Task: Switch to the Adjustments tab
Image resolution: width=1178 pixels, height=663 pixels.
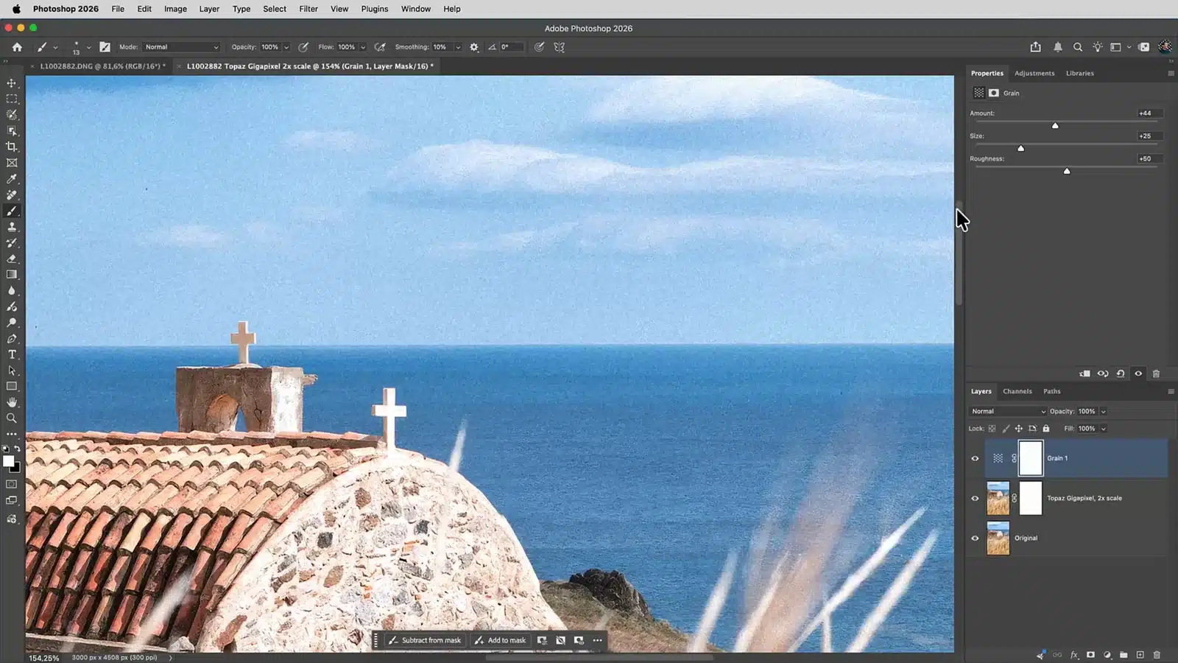Action: coord(1034,73)
